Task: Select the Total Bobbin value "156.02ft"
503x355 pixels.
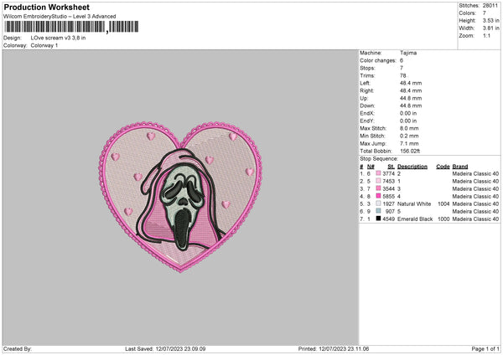Action: 410,151
